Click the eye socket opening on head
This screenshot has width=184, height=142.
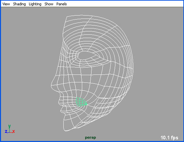(x=88, y=56)
